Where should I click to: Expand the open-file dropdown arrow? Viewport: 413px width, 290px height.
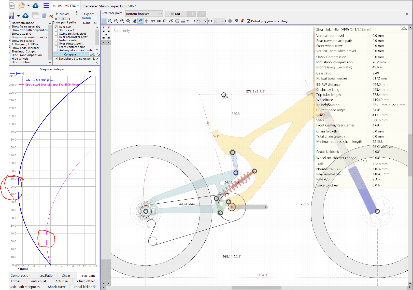(x=29, y=5)
